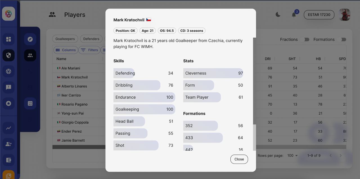Screen dimensions: 360x179
Task: Open the Rows per page dropdown
Action: (292, 155)
